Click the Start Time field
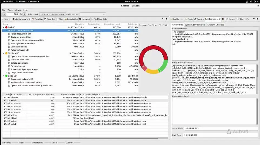The width and height of the screenshot is (260, 145). click(221, 128)
